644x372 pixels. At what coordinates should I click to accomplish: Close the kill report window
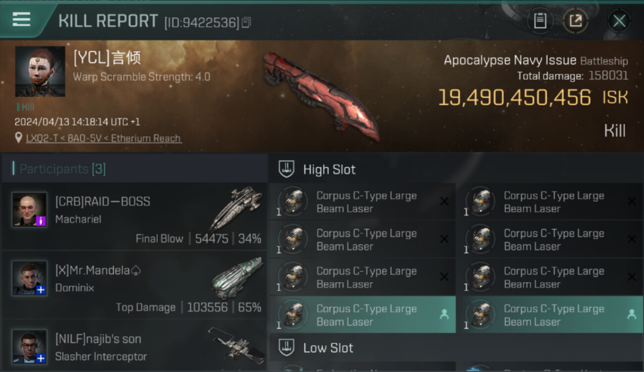click(x=619, y=21)
